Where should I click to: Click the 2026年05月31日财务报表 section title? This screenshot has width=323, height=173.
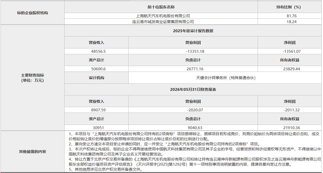[x=193, y=90]
